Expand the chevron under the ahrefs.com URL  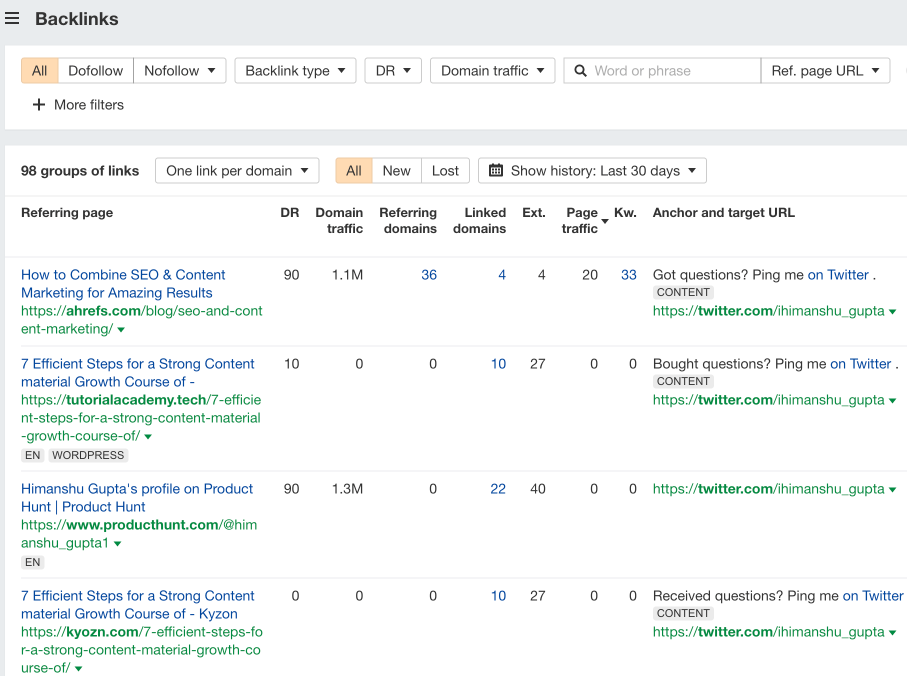click(121, 330)
